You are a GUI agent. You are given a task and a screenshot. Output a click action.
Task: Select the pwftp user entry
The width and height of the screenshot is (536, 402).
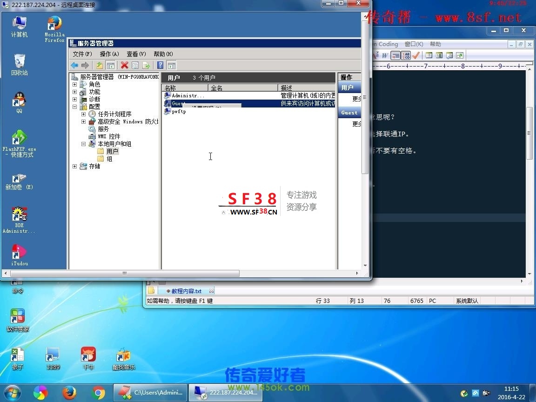179,112
